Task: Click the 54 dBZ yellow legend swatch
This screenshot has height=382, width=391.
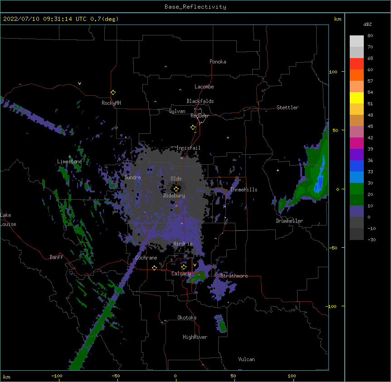Action: click(x=357, y=98)
